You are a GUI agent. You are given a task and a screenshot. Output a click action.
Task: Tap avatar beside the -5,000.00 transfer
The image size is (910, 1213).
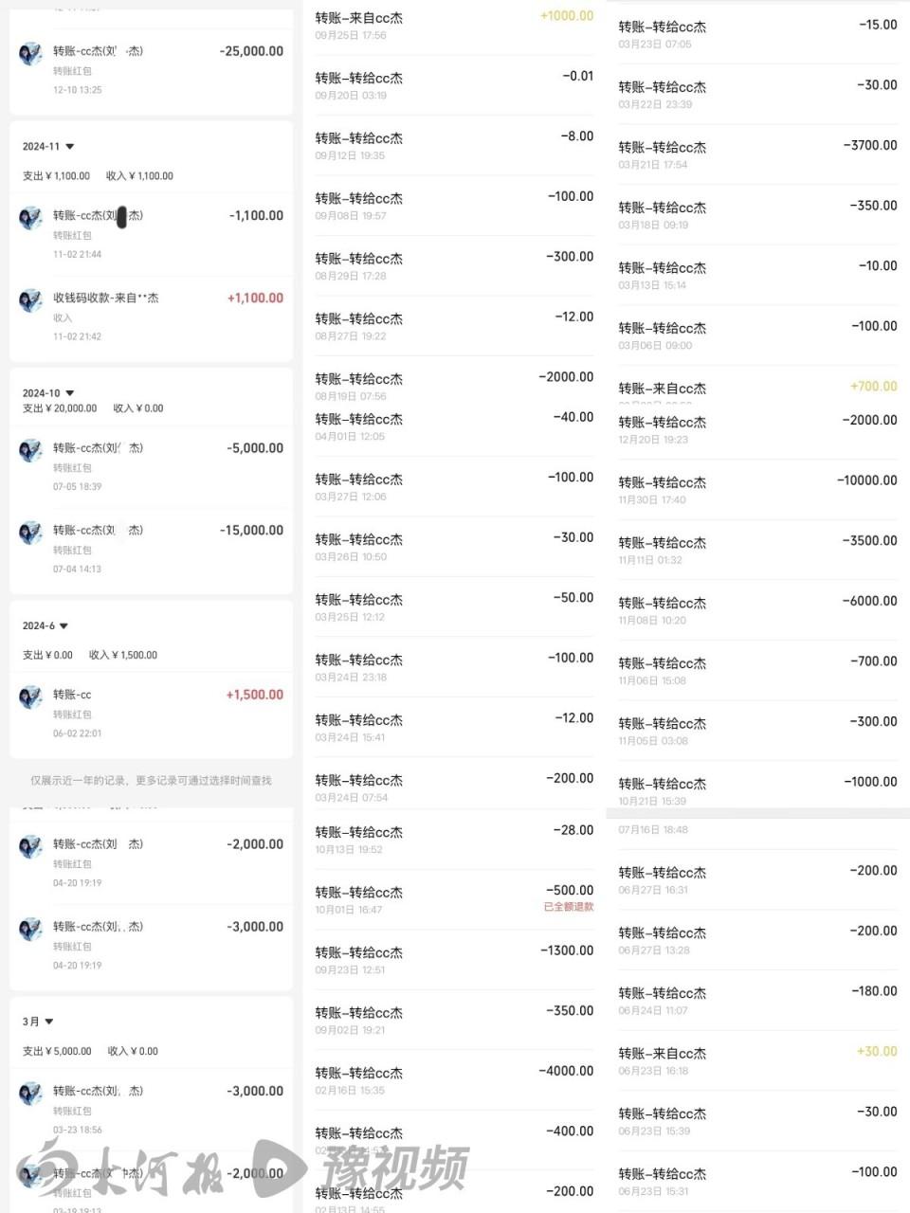tap(30, 450)
